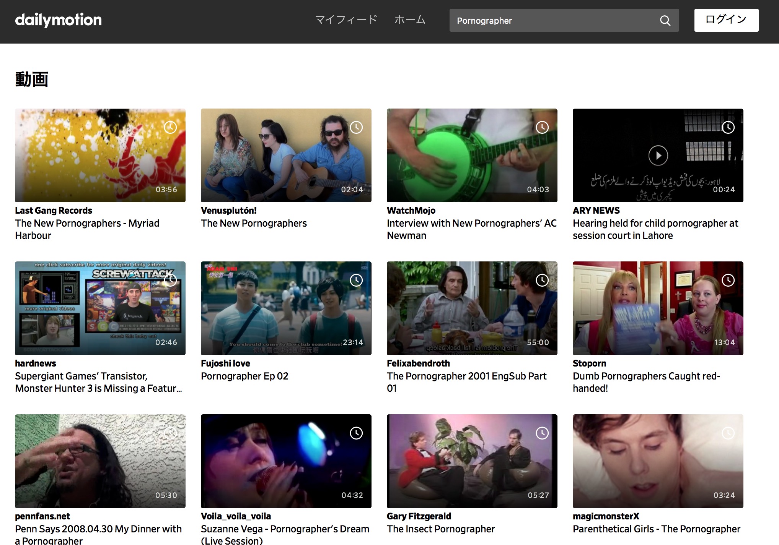Open green banjo thumbnail
Image resolution: width=779 pixels, height=545 pixels.
coord(472,156)
